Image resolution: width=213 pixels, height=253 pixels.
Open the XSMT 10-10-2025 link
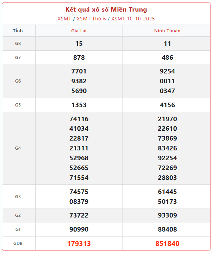133,19
